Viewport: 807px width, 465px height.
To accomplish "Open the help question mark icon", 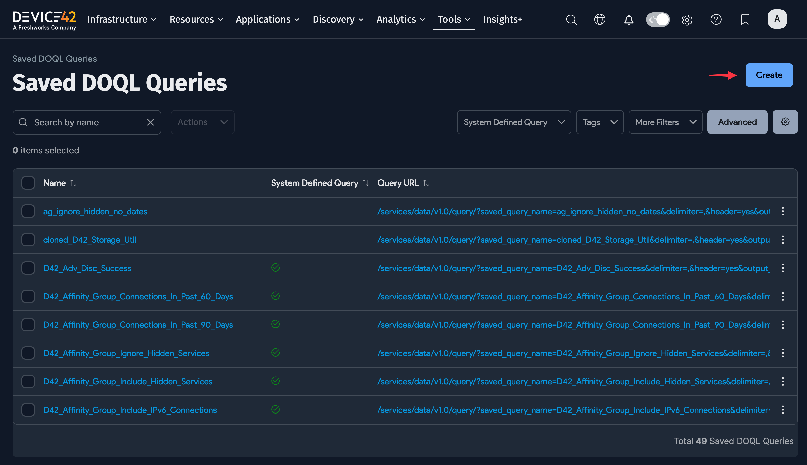I will (716, 20).
